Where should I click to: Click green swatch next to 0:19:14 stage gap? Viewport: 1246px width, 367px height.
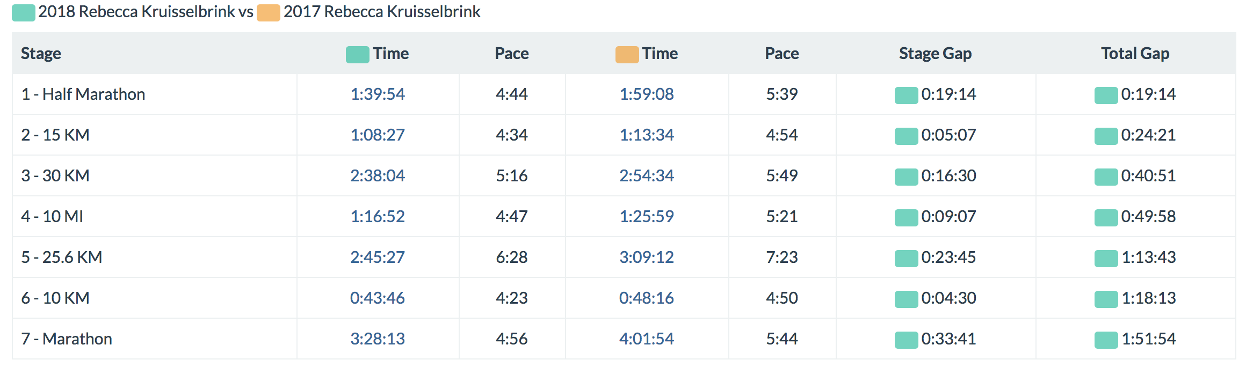point(906,95)
